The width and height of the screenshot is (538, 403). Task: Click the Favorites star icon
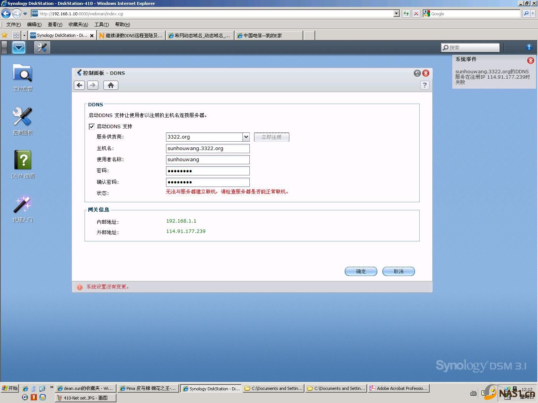pos(5,35)
